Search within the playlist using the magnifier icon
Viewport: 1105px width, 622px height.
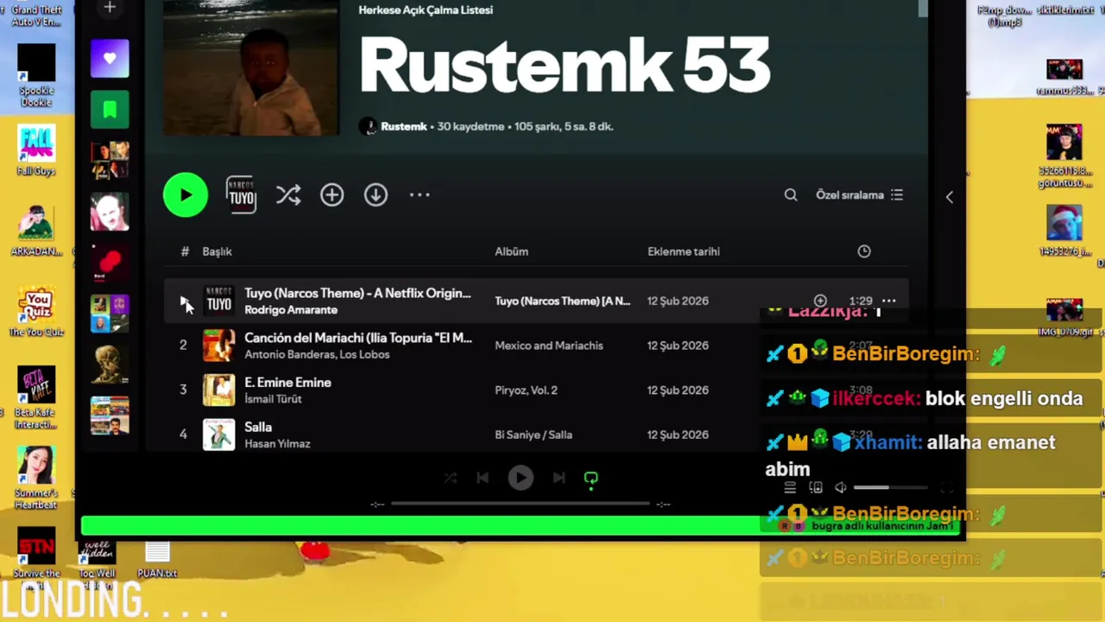[791, 195]
